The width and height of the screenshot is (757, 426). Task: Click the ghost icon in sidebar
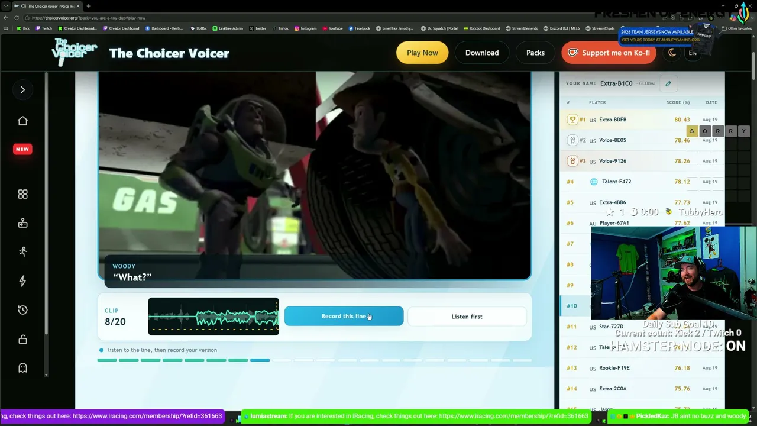coord(22,368)
